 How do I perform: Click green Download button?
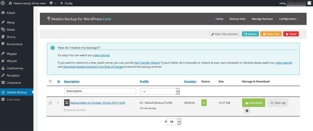[254, 103]
